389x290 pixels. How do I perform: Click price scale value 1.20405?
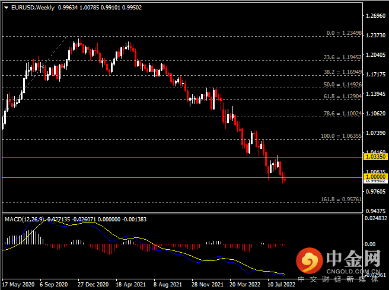click(375, 55)
